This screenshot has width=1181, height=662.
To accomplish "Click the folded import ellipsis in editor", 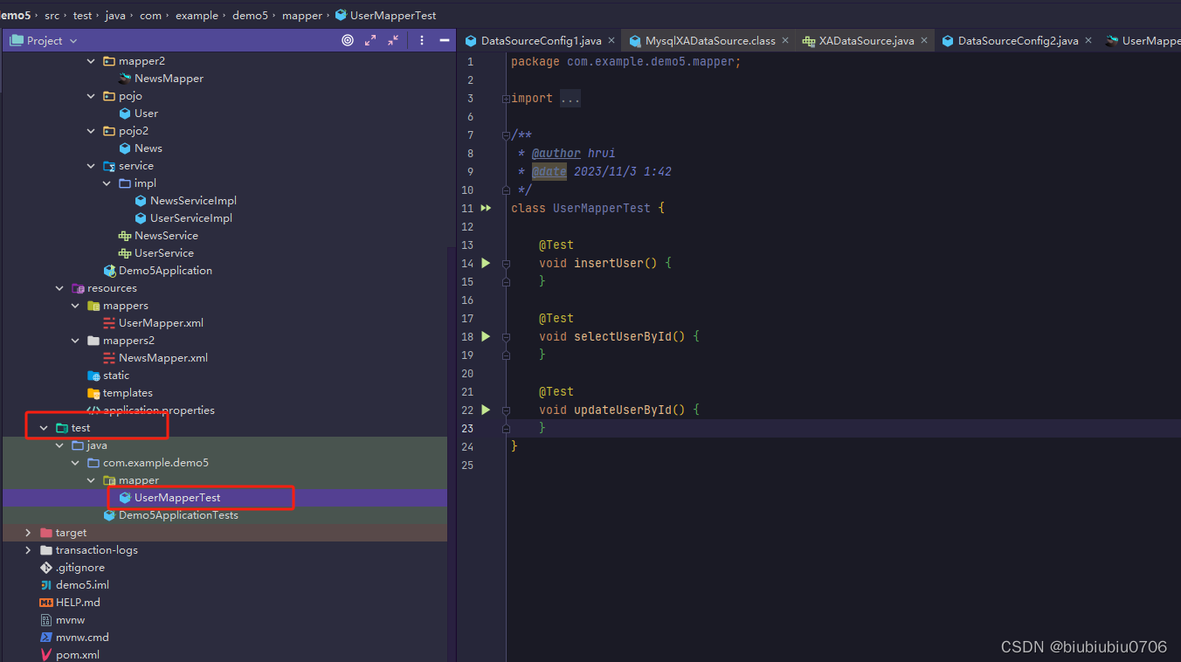I will coord(570,99).
